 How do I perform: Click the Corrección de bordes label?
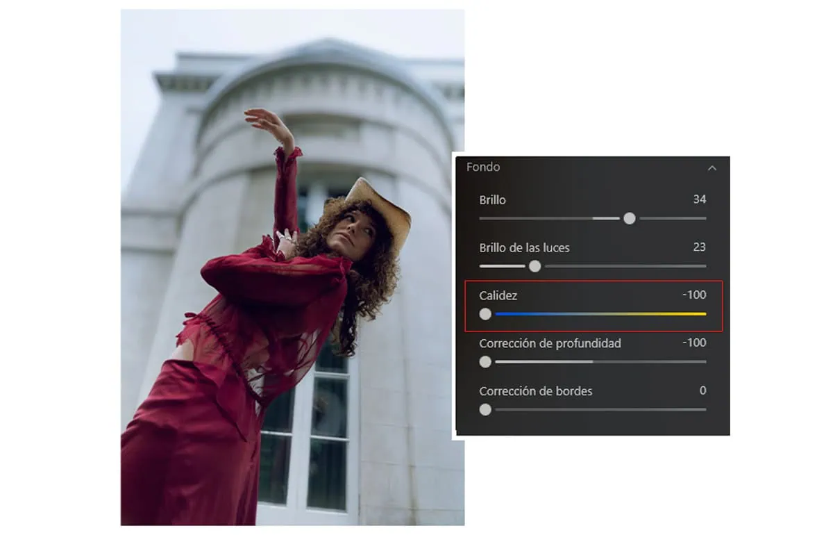click(535, 391)
